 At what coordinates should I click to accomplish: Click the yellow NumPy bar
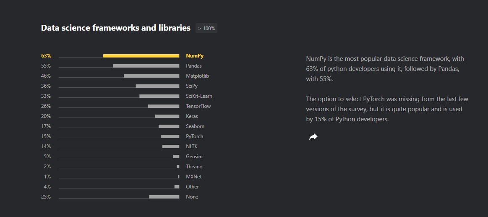pos(141,56)
